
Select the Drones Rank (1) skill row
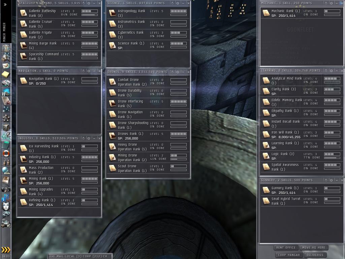148,136
